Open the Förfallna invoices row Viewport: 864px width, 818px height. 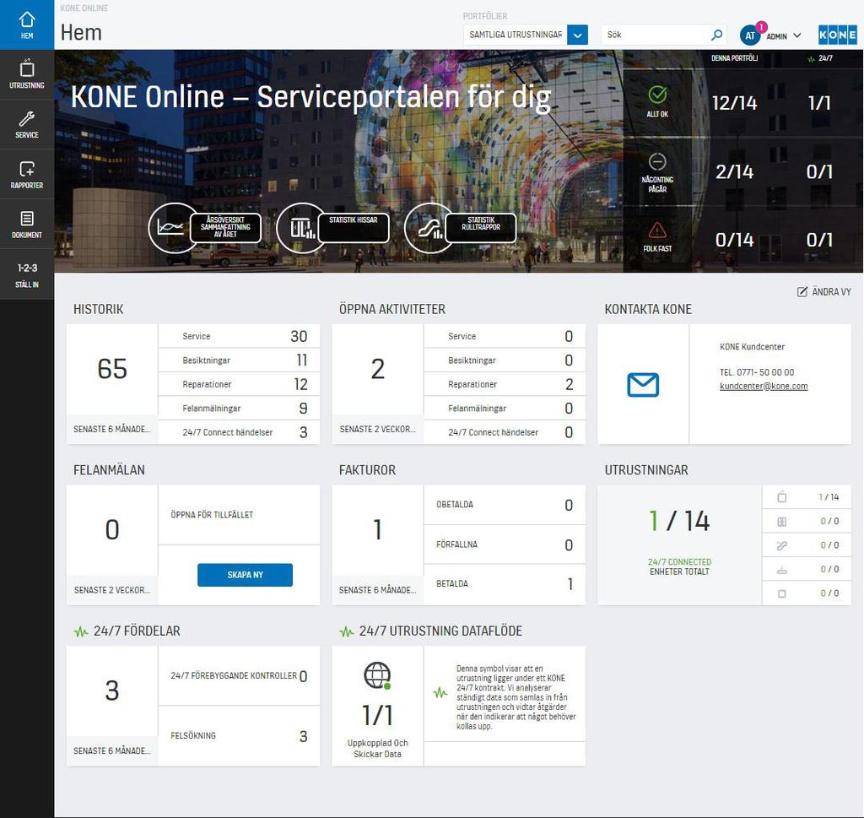pyautogui.click(x=505, y=544)
